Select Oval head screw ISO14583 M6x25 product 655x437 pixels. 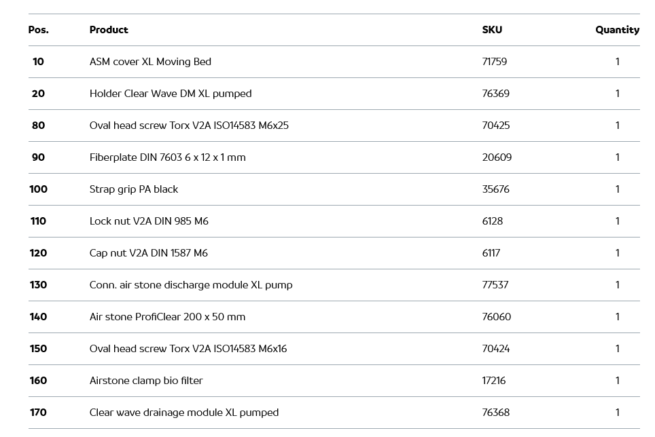(x=189, y=126)
